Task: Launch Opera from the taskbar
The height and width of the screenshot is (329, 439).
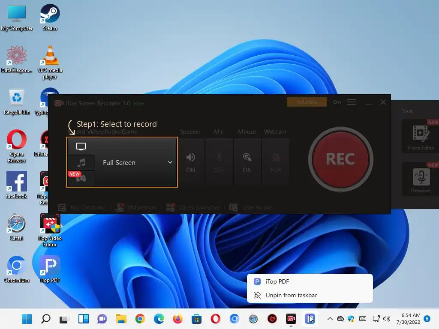Action: coord(215,319)
